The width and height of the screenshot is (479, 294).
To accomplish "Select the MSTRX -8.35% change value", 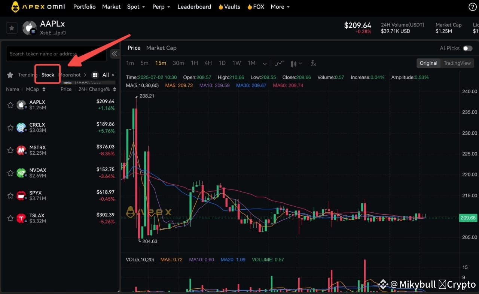I will 107,154.
